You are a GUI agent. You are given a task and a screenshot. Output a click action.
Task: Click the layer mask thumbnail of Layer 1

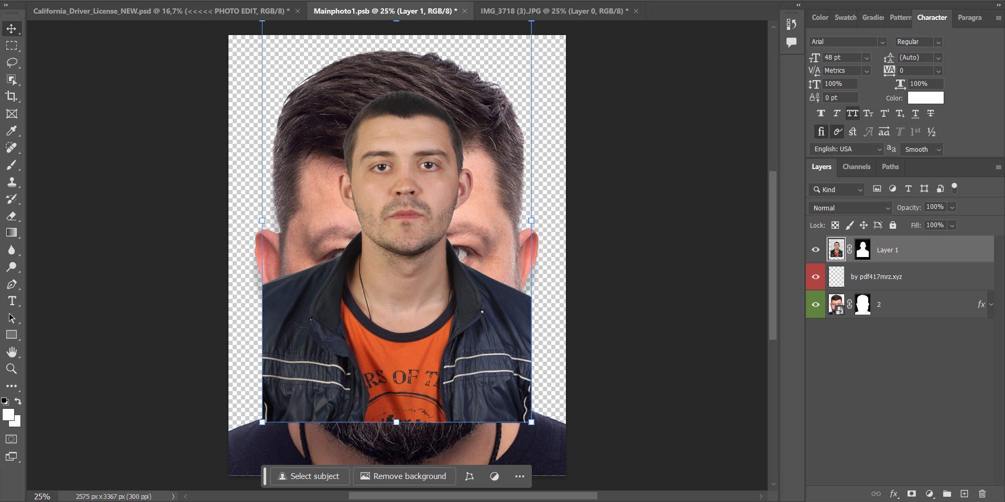click(862, 250)
